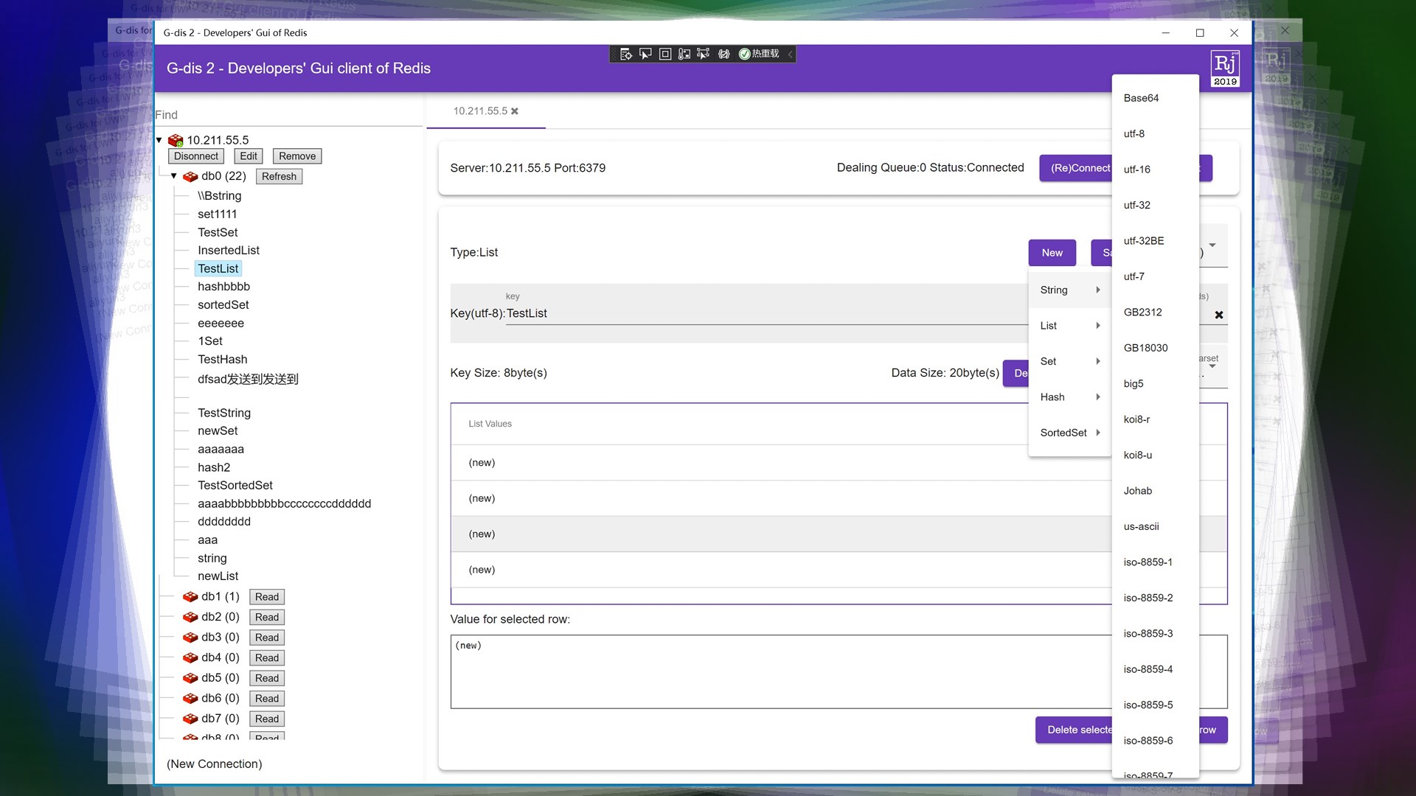The width and height of the screenshot is (1416, 796).
Task: Open the SortedSet submenu
Action: pyautogui.click(x=1069, y=433)
